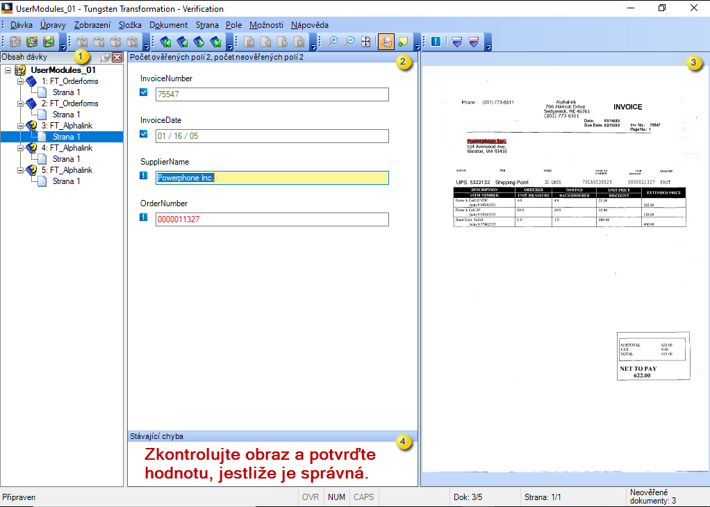Click the red reject document arrow icon
Viewport: 710px width, 507px height.
click(x=473, y=42)
